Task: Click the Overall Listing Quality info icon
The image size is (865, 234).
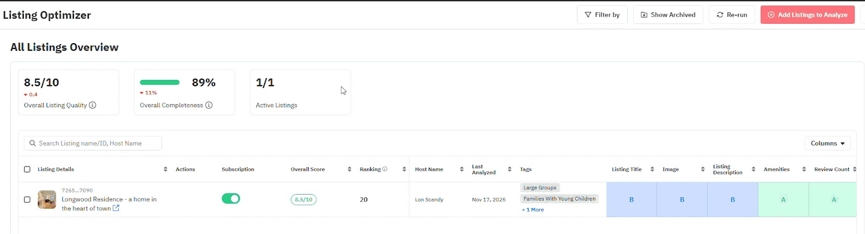Action: click(92, 105)
